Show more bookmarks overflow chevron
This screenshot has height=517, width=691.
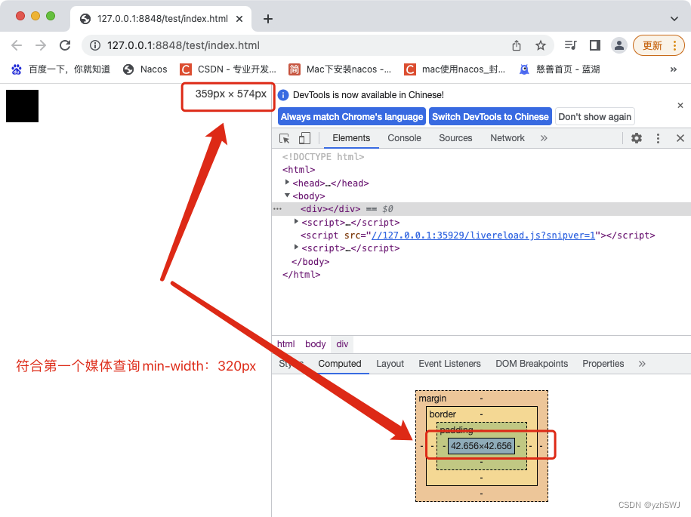[x=674, y=69]
